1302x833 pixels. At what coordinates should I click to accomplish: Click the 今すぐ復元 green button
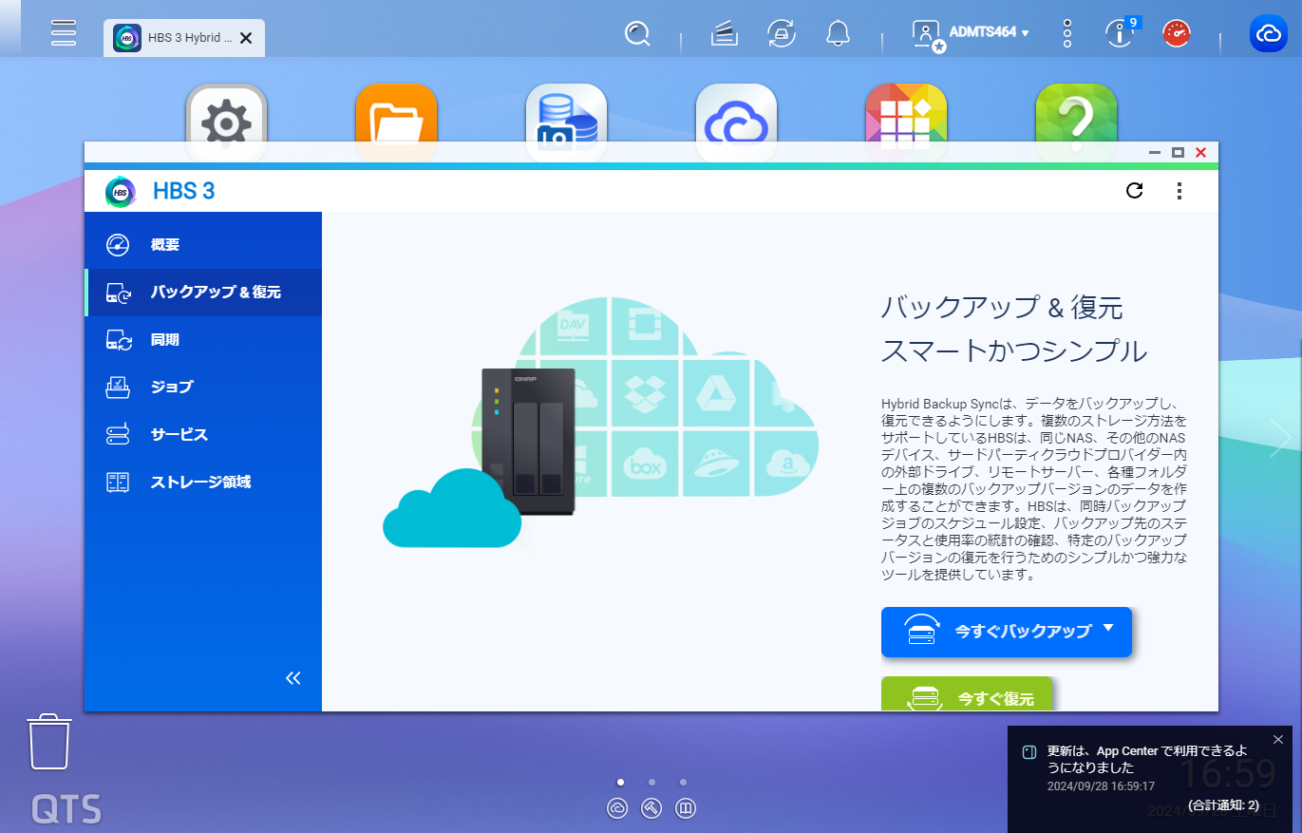click(967, 694)
